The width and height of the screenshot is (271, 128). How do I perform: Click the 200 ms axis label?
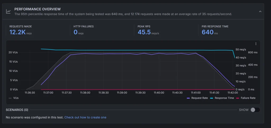click(253, 77)
